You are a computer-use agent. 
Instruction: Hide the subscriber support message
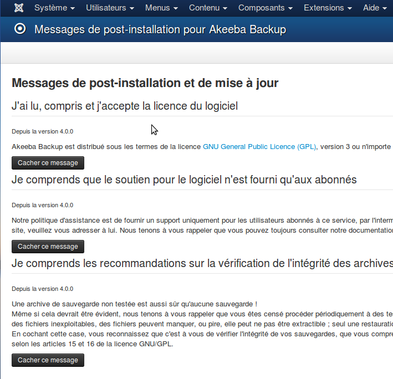tap(48, 247)
